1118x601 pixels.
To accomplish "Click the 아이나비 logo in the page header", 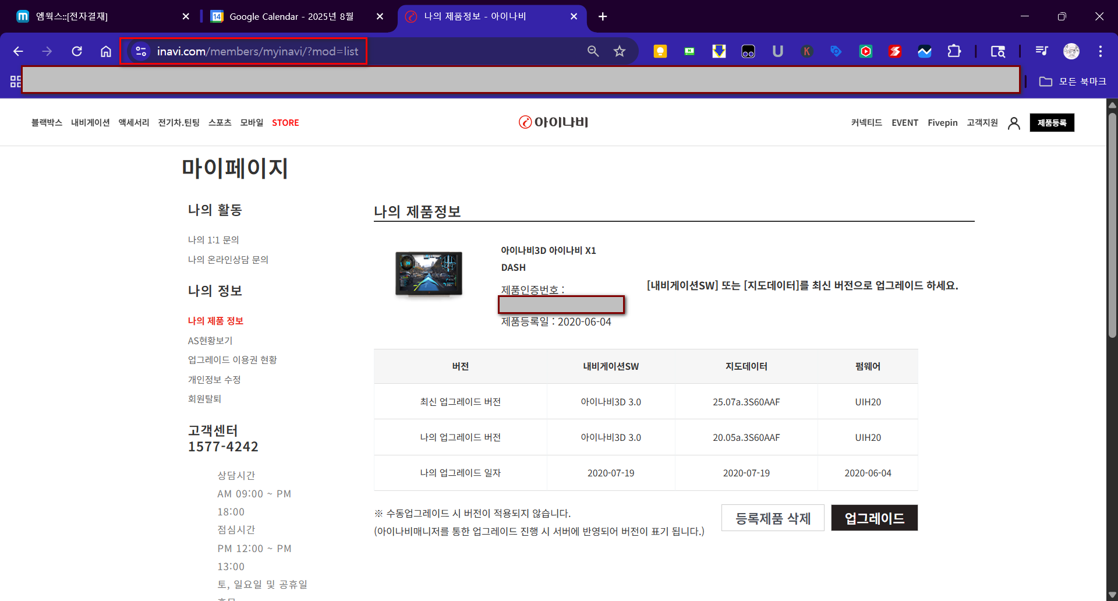I will (553, 122).
